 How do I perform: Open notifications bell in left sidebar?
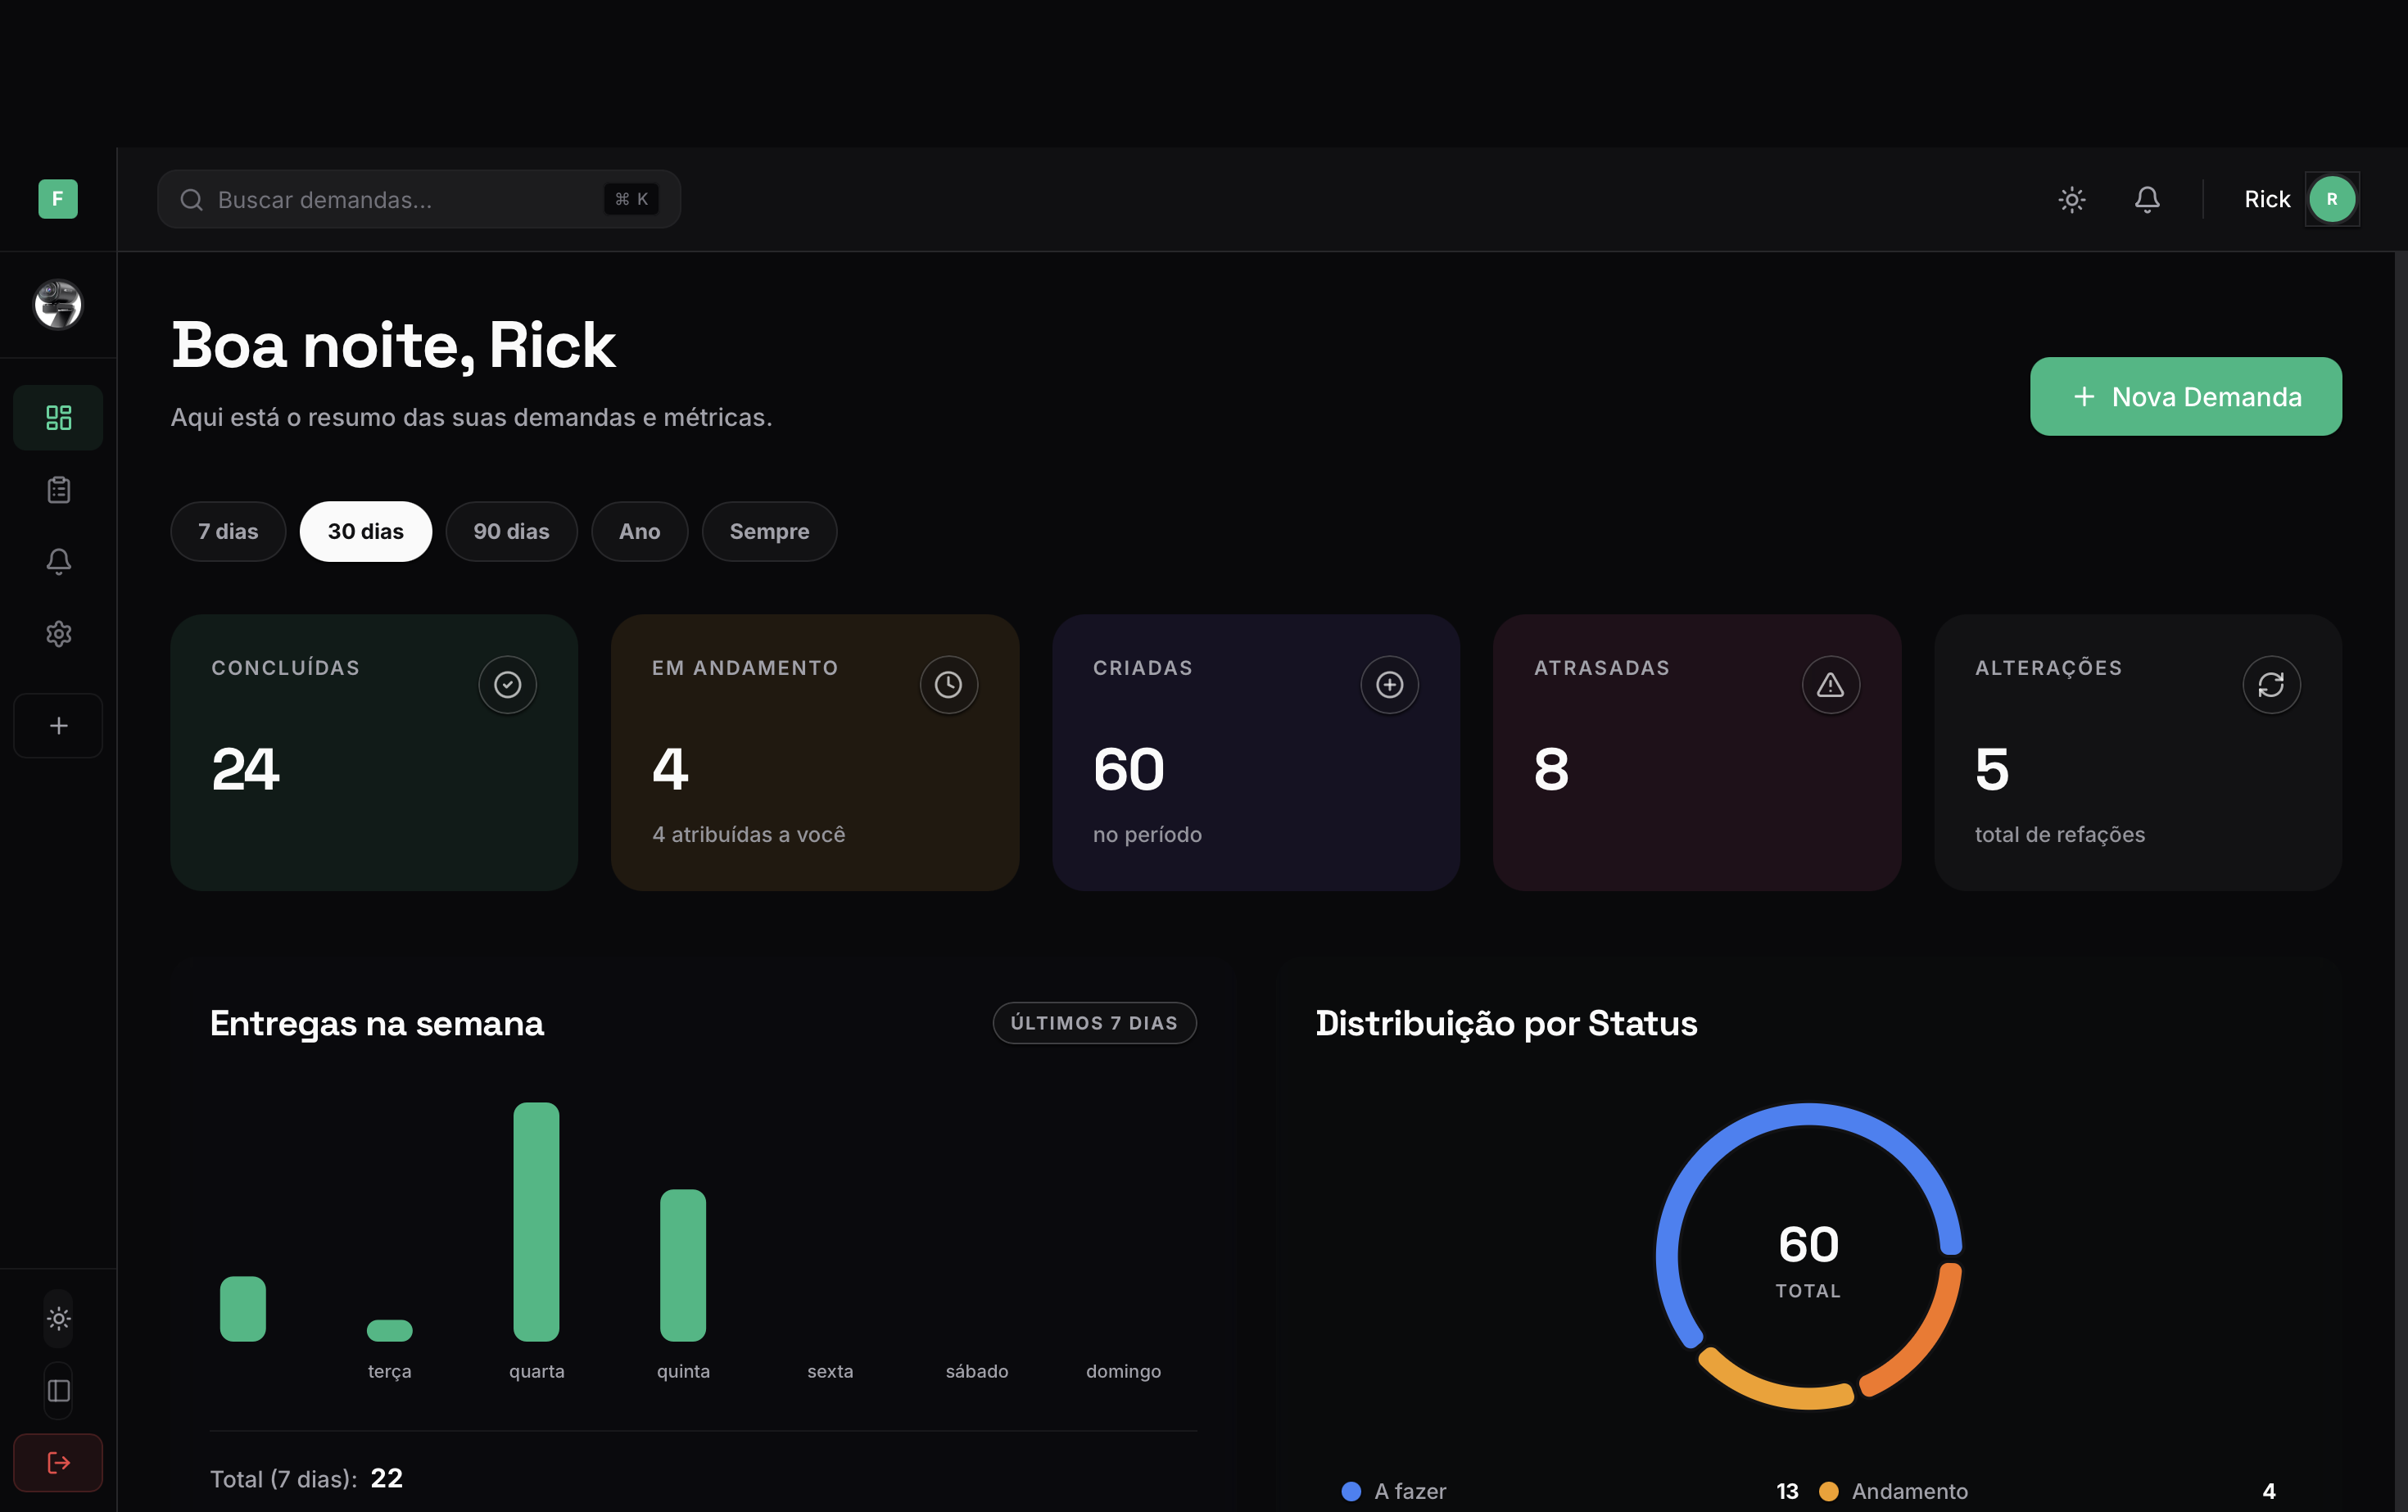pos(58,562)
